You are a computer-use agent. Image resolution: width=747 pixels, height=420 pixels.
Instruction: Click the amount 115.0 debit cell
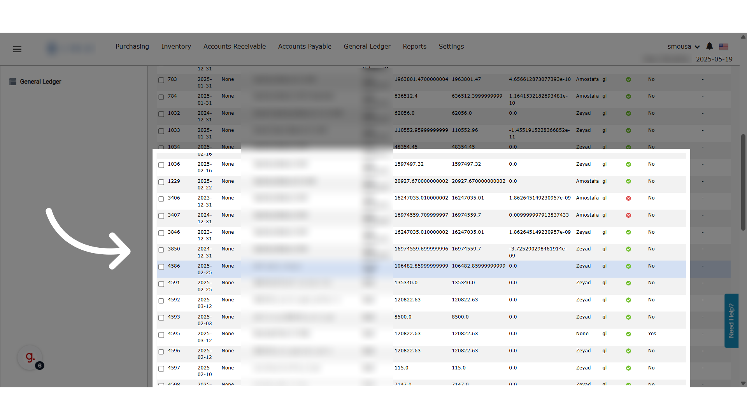[401, 368]
